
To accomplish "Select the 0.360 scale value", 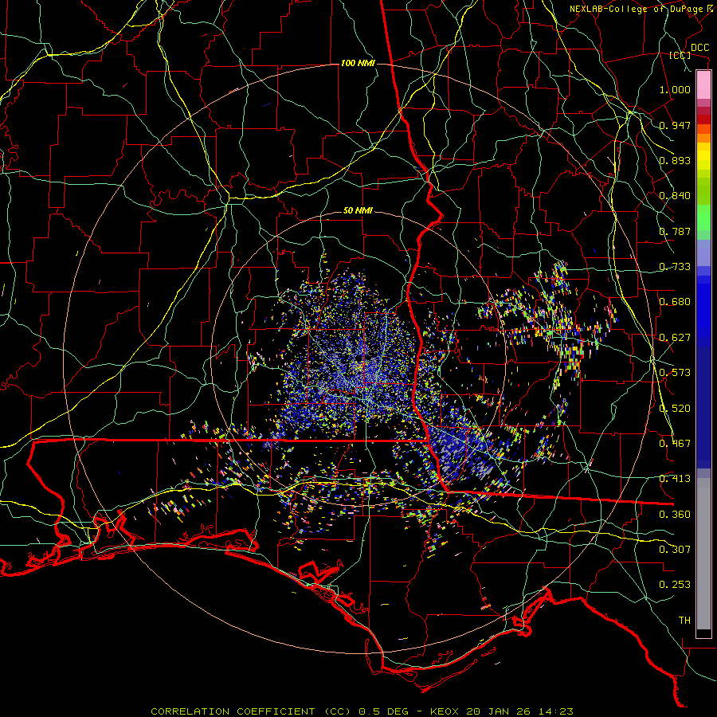I will pyautogui.click(x=675, y=515).
